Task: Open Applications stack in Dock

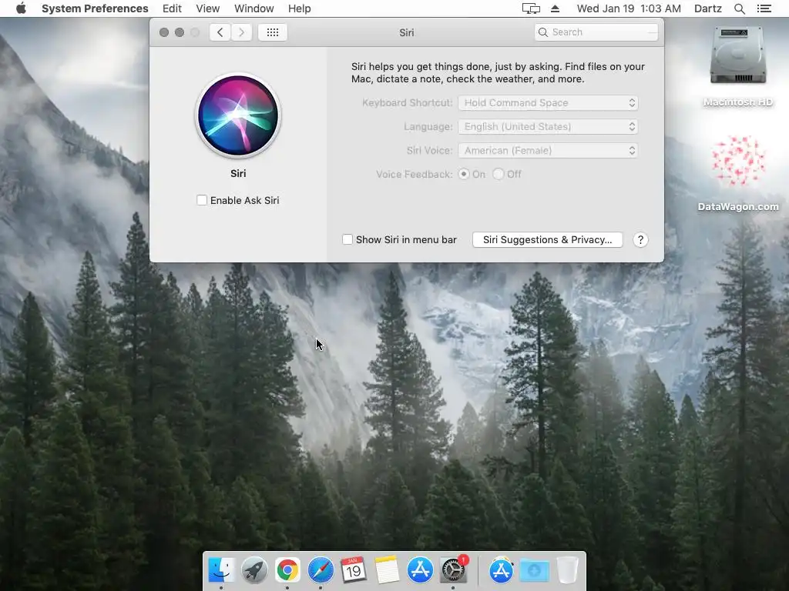Action: (501, 570)
